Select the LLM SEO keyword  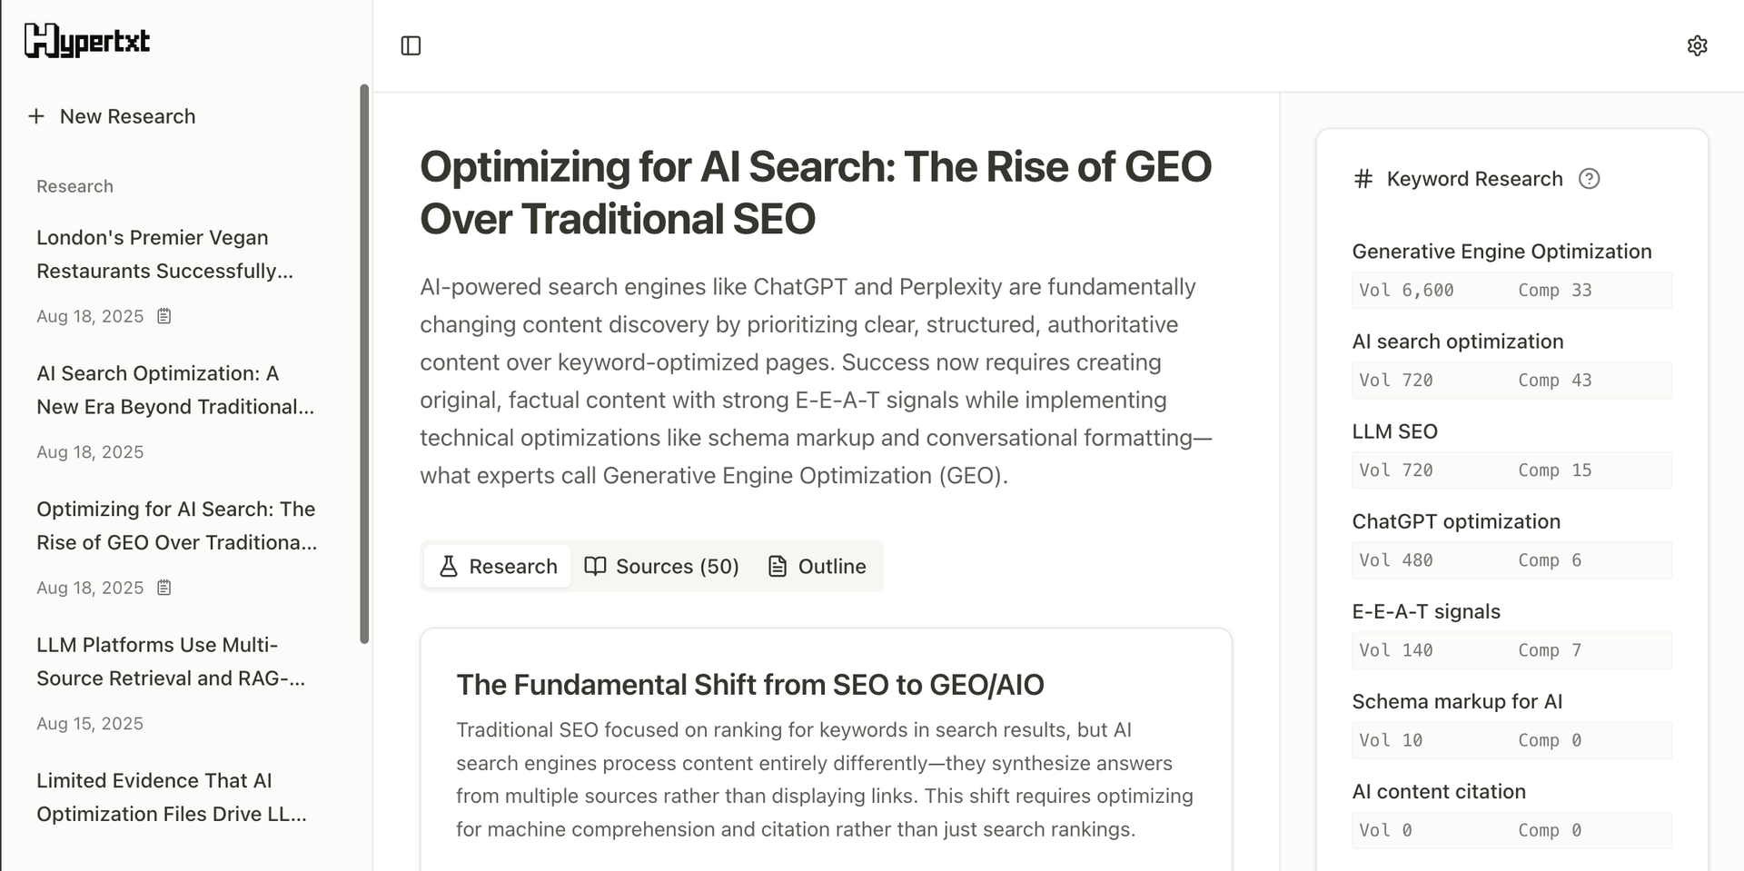(x=1394, y=431)
